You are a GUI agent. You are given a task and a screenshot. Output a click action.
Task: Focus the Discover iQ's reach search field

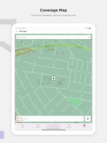(53, 37)
